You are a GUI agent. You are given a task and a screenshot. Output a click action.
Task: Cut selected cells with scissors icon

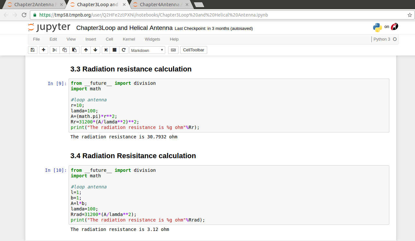click(x=55, y=50)
